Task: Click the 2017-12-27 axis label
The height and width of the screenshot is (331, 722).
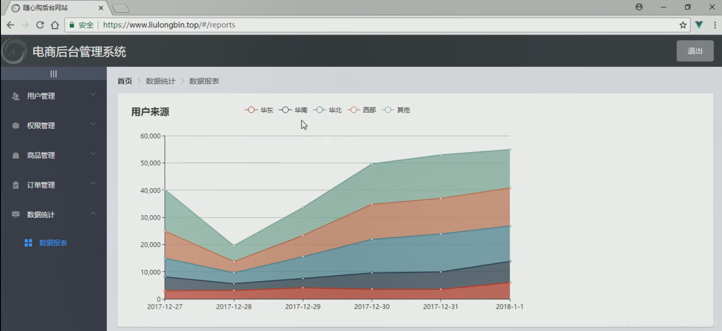Action: [165, 307]
